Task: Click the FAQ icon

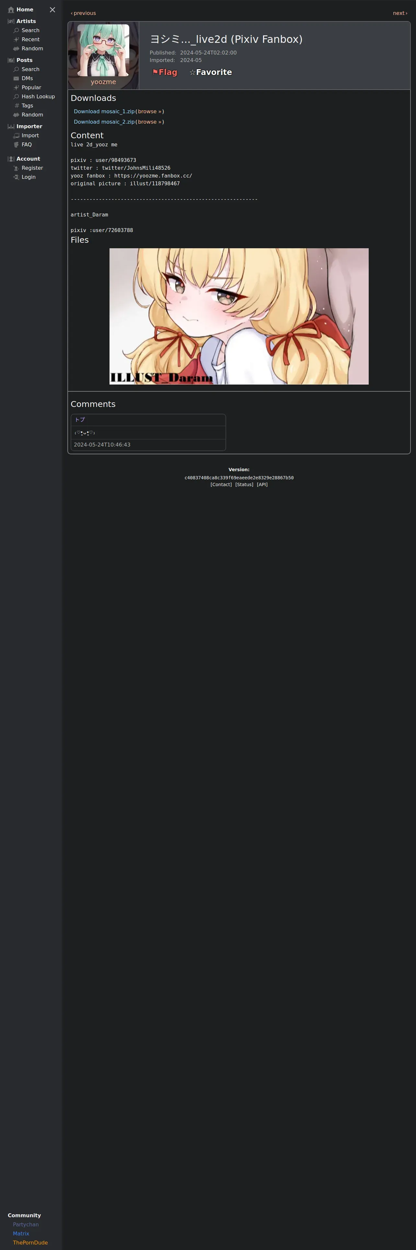Action: 16,145
